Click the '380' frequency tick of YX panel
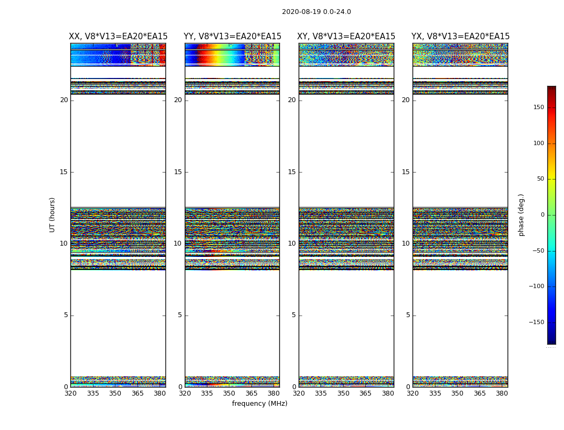Viewport: 564px width, 430px height. (x=502, y=393)
